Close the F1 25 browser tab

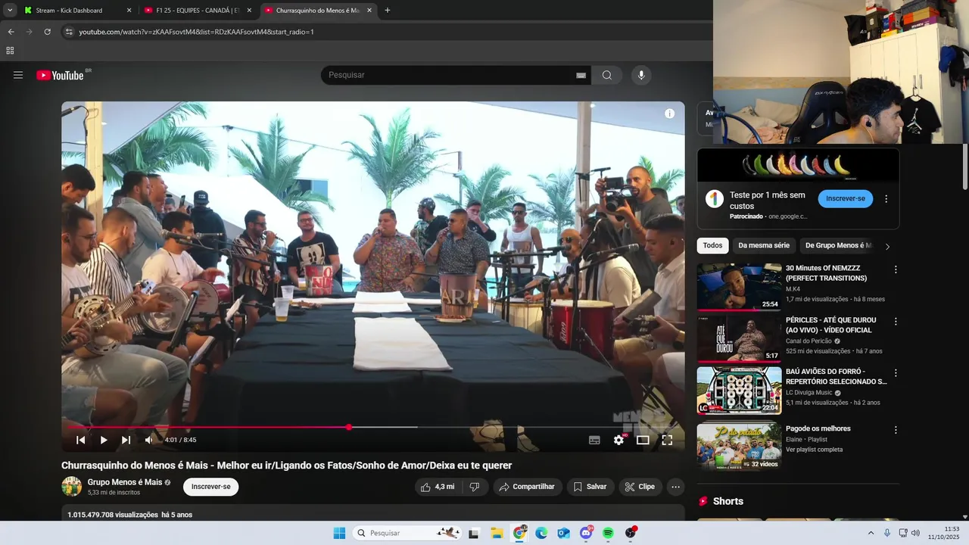[x=249, y=11]
